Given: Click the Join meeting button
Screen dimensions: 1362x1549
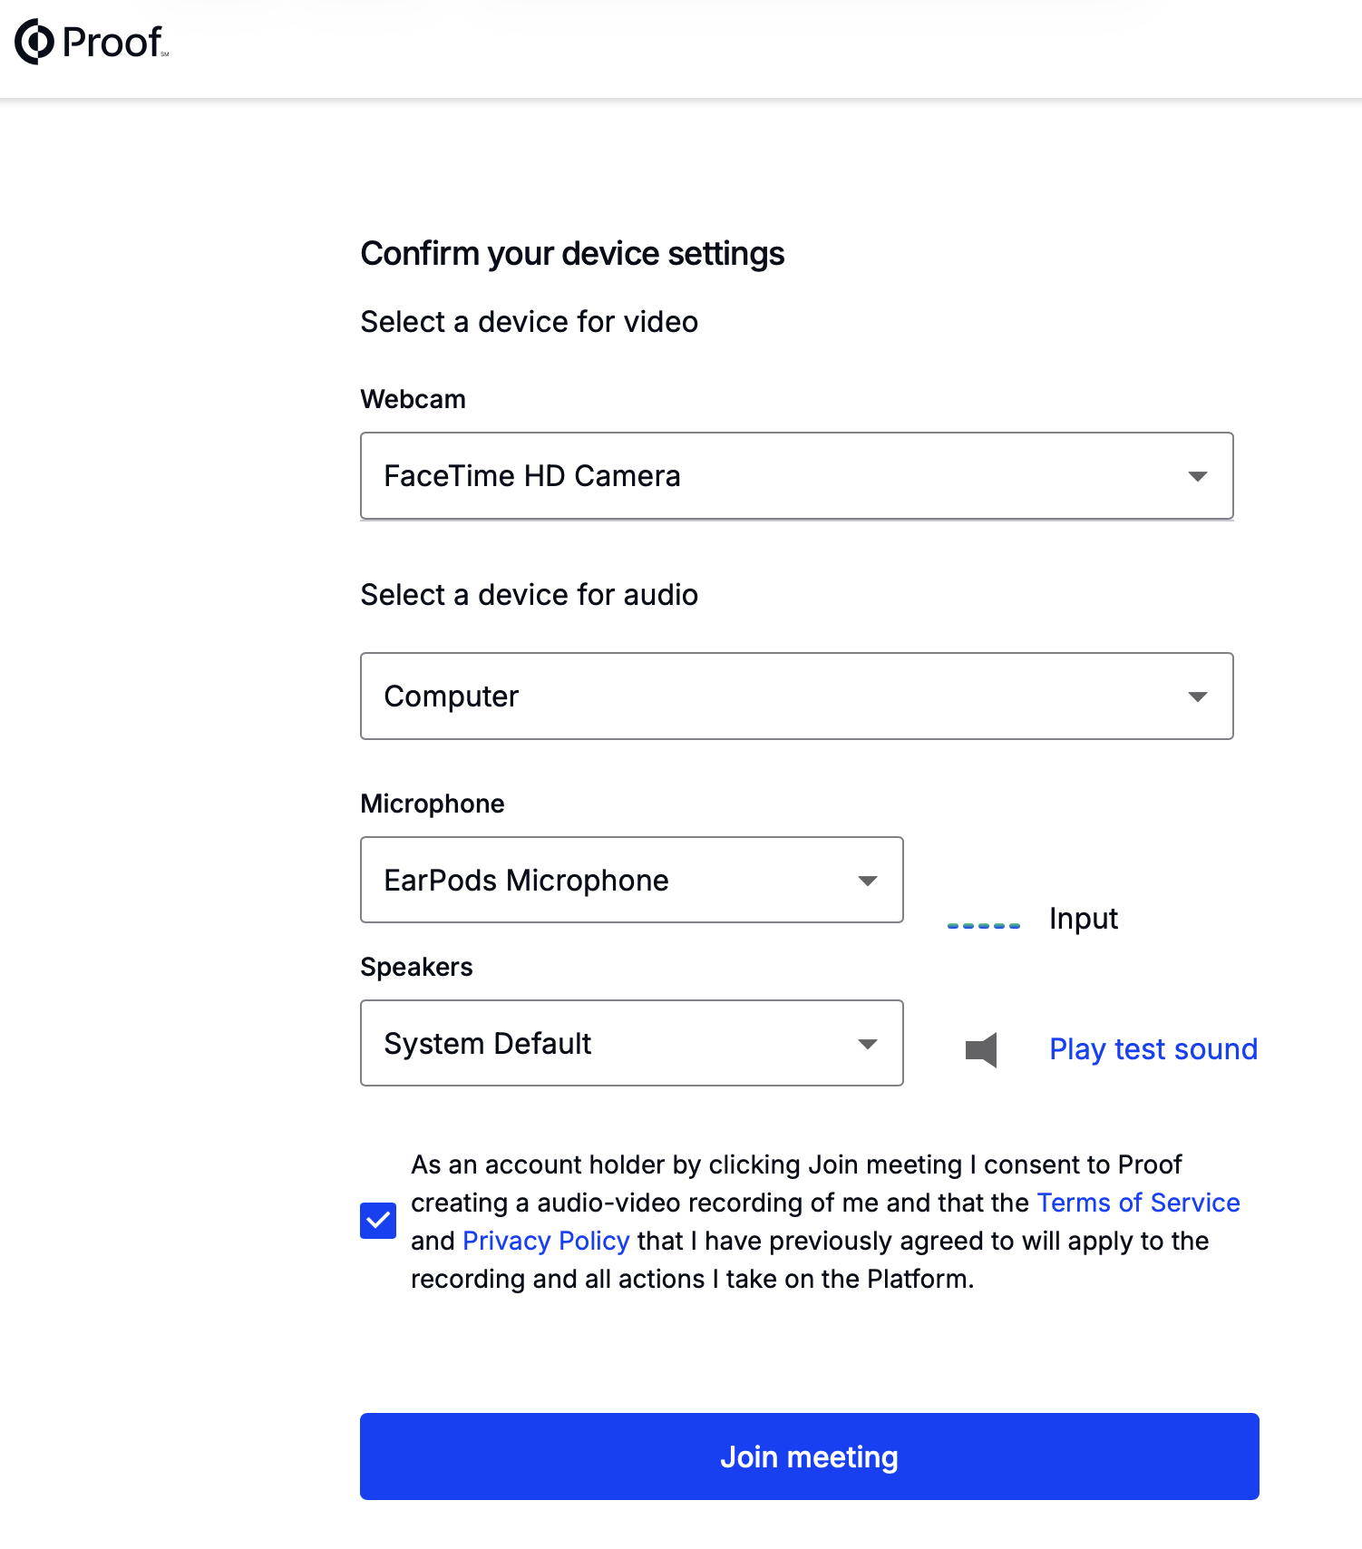Looking at the screenshot, I should click(809, 1456).
